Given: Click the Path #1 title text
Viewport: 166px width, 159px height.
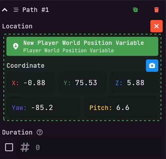Looking at the screenshot, I should 36,10.
